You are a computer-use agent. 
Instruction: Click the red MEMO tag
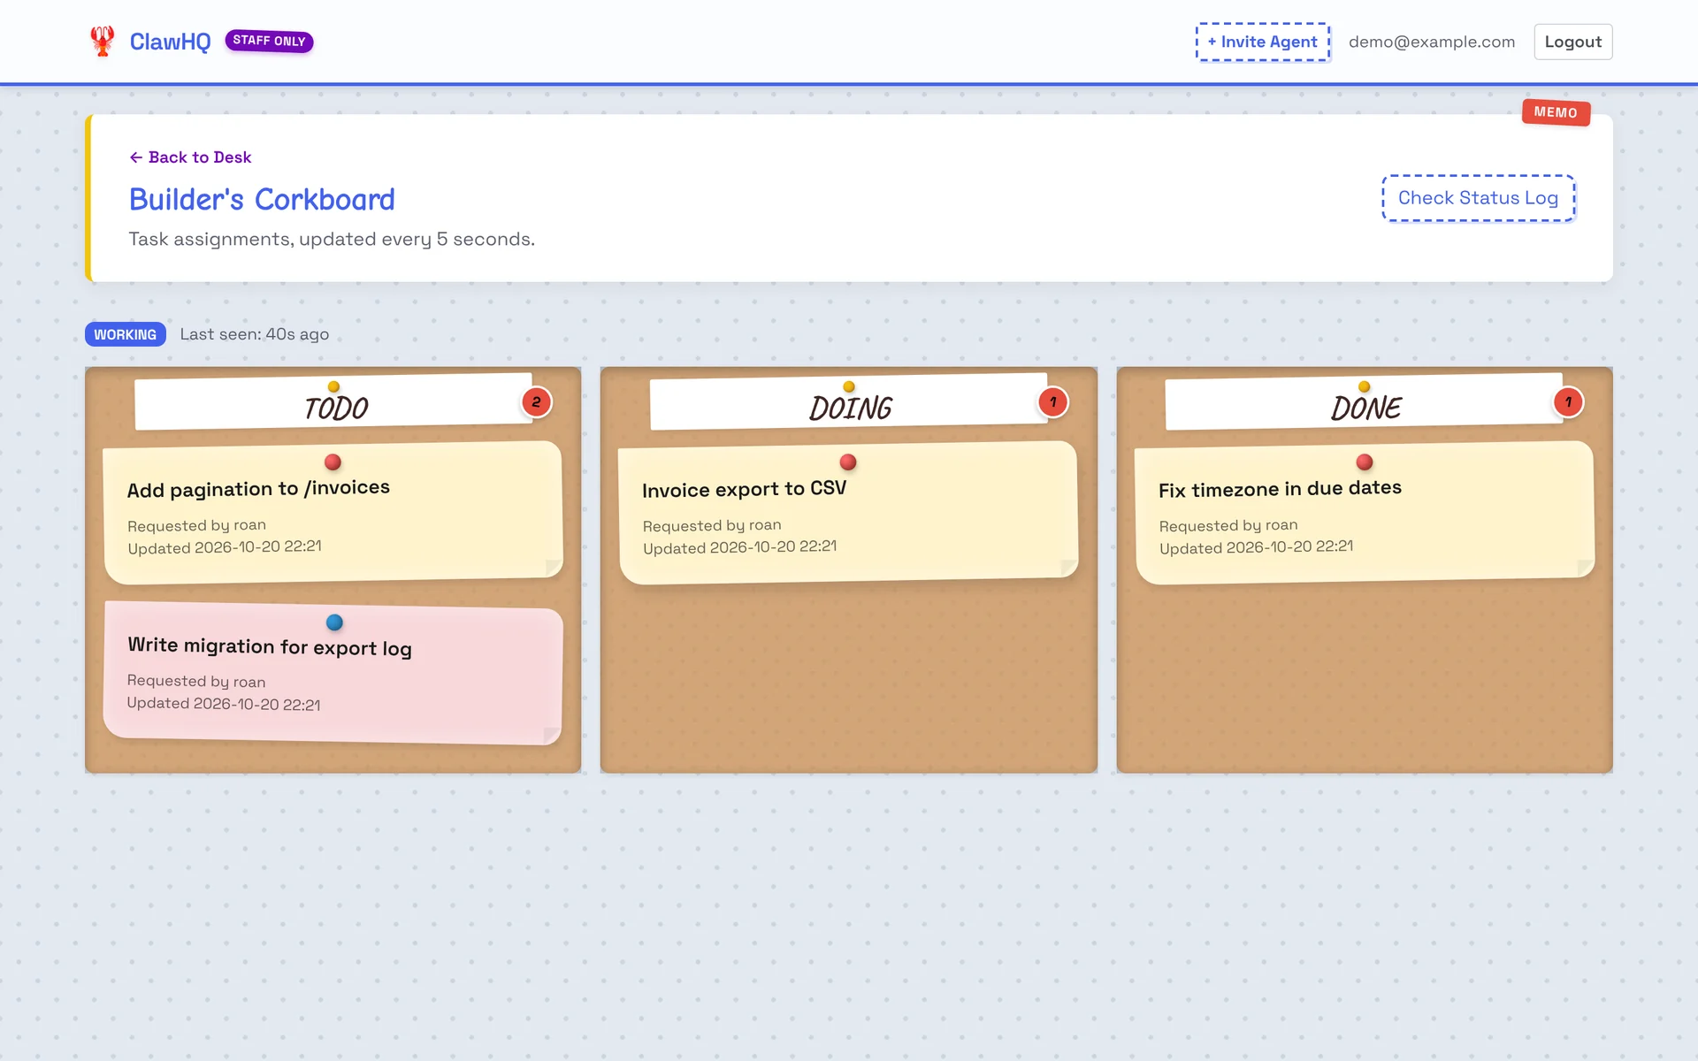click(1556, 112)
